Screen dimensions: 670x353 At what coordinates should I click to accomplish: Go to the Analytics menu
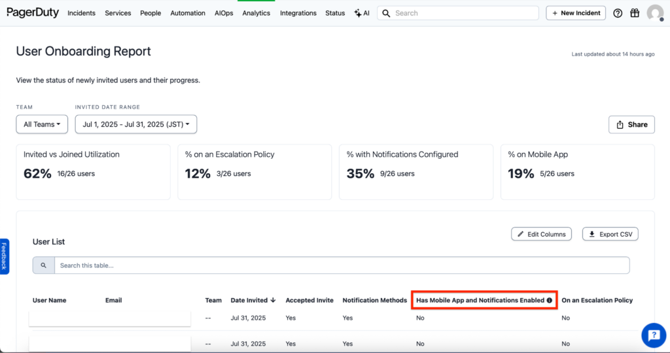256,13
